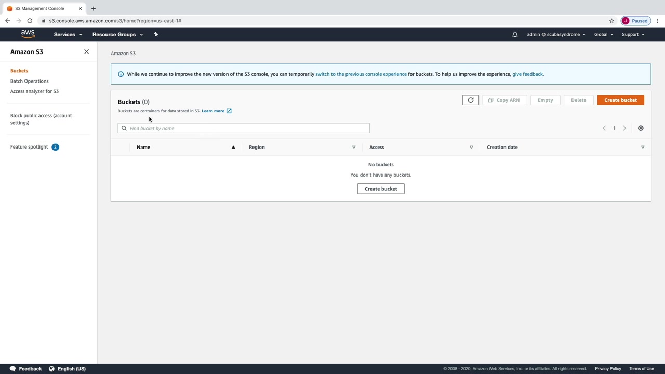Expand the Resource Groups menu

pyautogui.click(x=117, y=34)
